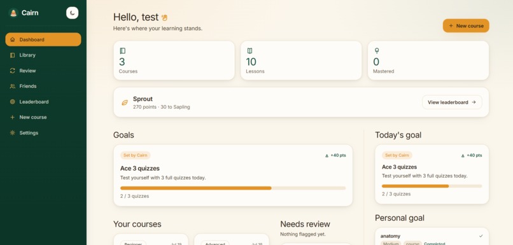Click the Your courses heading
The width and height of the screenshot is (513, 245).
pos(137,224)
